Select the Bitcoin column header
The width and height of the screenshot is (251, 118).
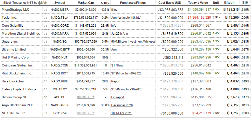pos(230,3)
